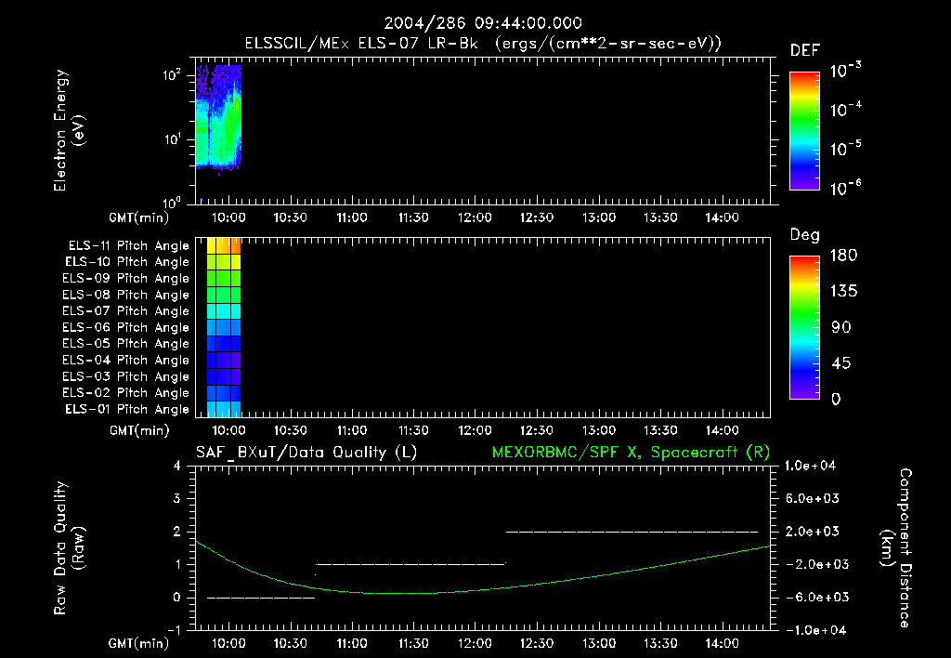Select the 10^-4 DEF scale label
The image size is (951, 658).
[x=845, y=110]
